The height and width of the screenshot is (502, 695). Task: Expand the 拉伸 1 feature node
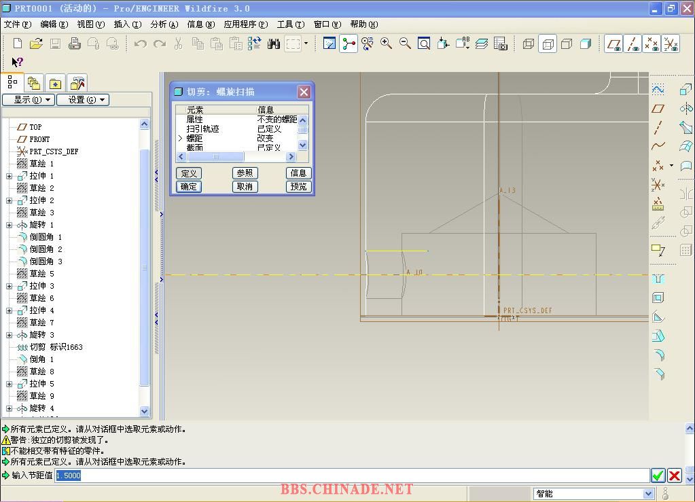[9, 176]
